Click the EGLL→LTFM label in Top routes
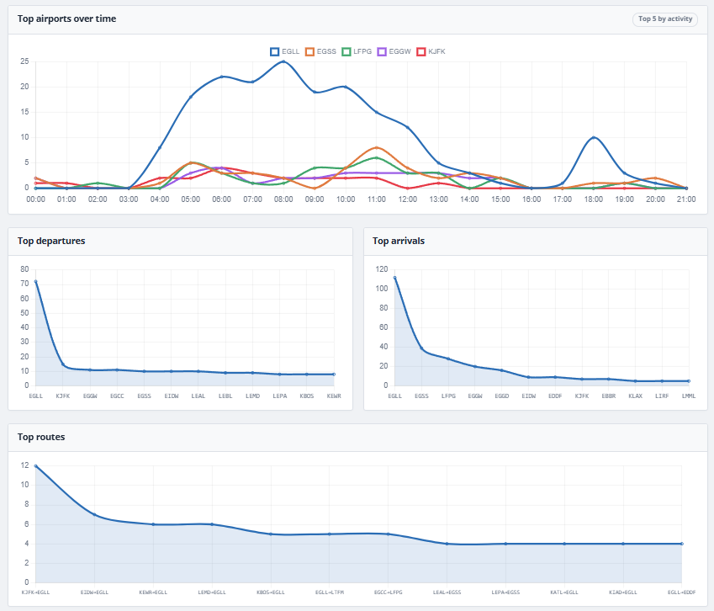This screenshot has width=714, height=611. click(329, 592)
